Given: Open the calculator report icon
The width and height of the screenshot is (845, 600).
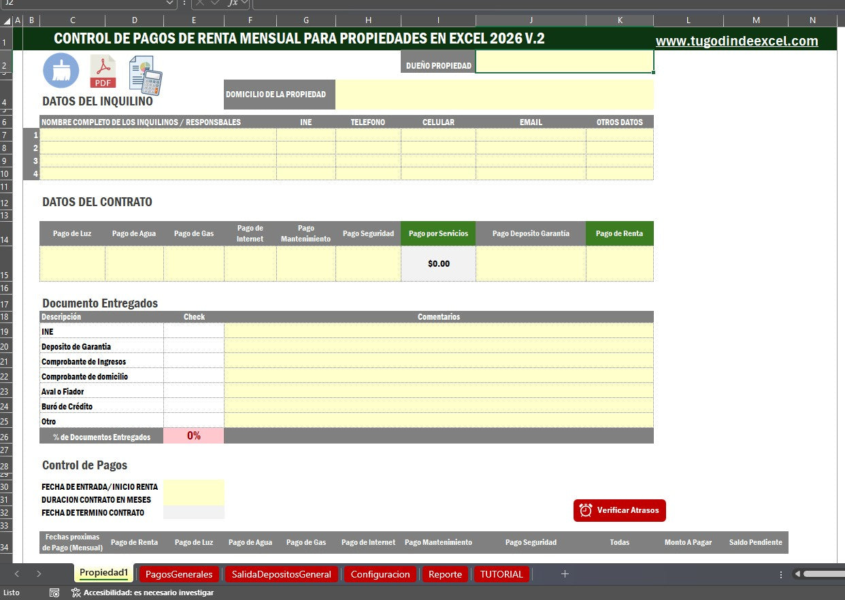Looking at the screenshot, I should coord(145,73).
